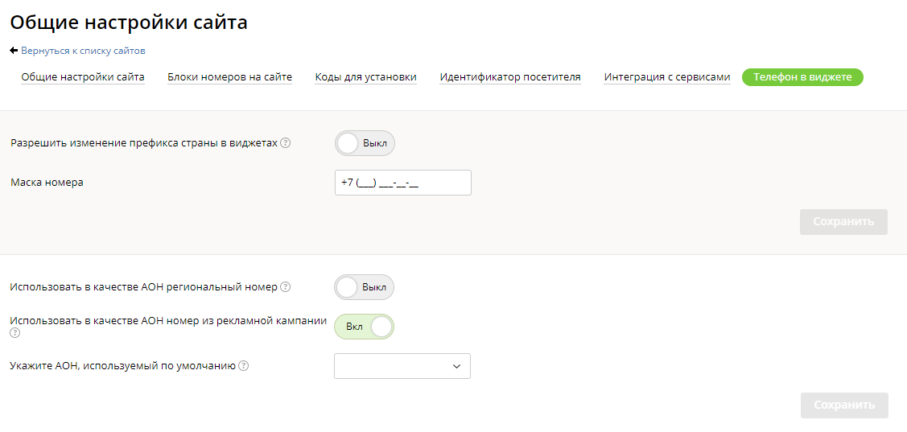Click the active "Телефон в виджете" tab
907x432 pixels.
pos(802,77)
